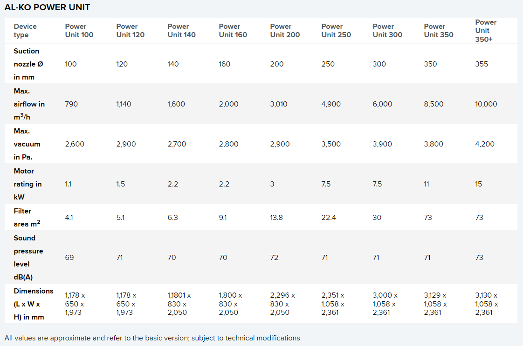The image size is (523, 346).
Task: Click the Sound pressure level row label
Action: coord(28,258)
